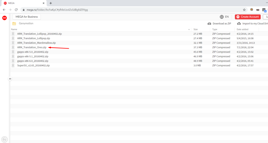Click the address bar URL
The width and height of the screenshot is (268, 143).
click(57, 10)
